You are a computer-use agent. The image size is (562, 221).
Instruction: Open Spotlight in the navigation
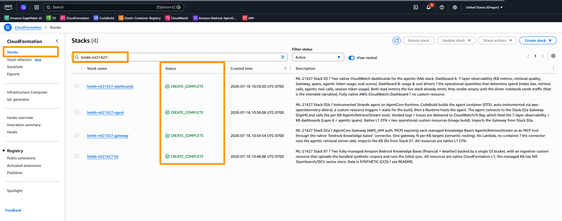coord(15,191)
